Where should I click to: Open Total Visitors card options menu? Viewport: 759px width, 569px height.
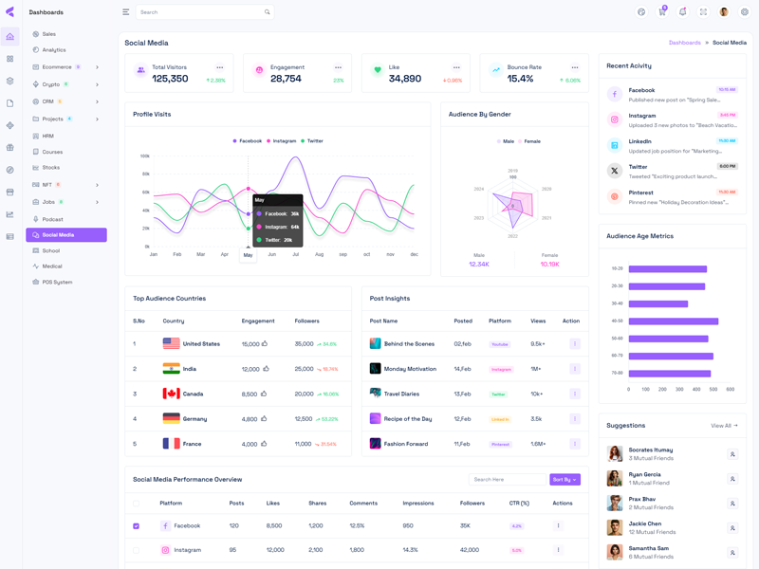pos(220,67)
